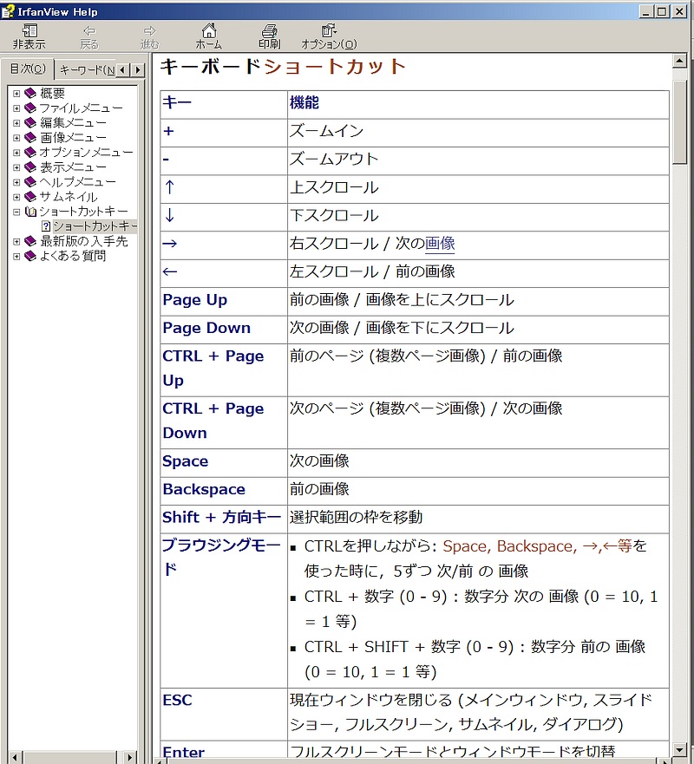Open the オプション (Options) toolbar icon
The width and height of the screenshot is (694, 764).
click(x=329, y=36)
